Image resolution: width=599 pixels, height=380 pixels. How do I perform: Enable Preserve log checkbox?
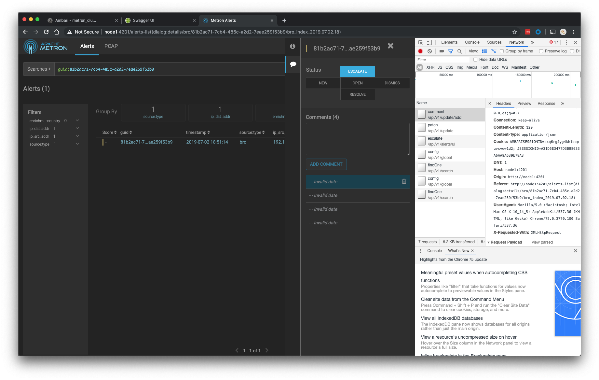(541, 51)
